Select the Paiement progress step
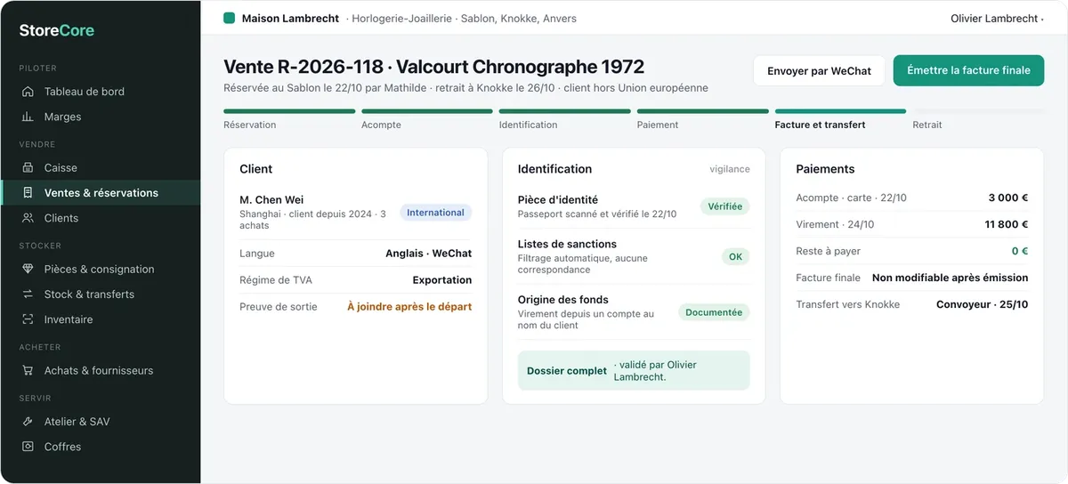The image size is (1068, 484). pyautogui.click(x=703, y=119)
